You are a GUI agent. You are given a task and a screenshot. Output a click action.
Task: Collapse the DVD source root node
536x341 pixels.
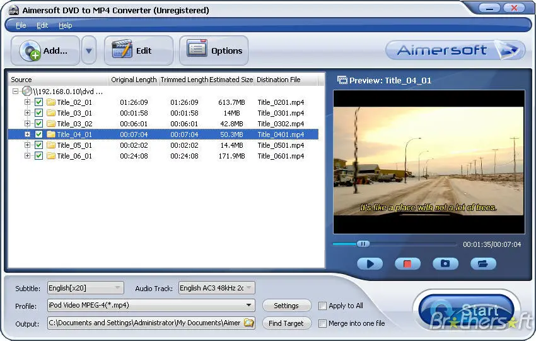click(x=15, y=92)
